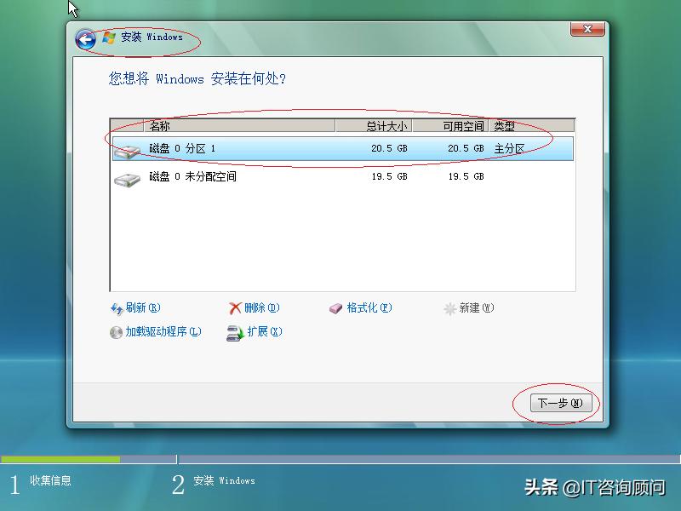Click the Windows logo in the title bar
Viewport: 681px width, 511px height.
pos(108,37)
